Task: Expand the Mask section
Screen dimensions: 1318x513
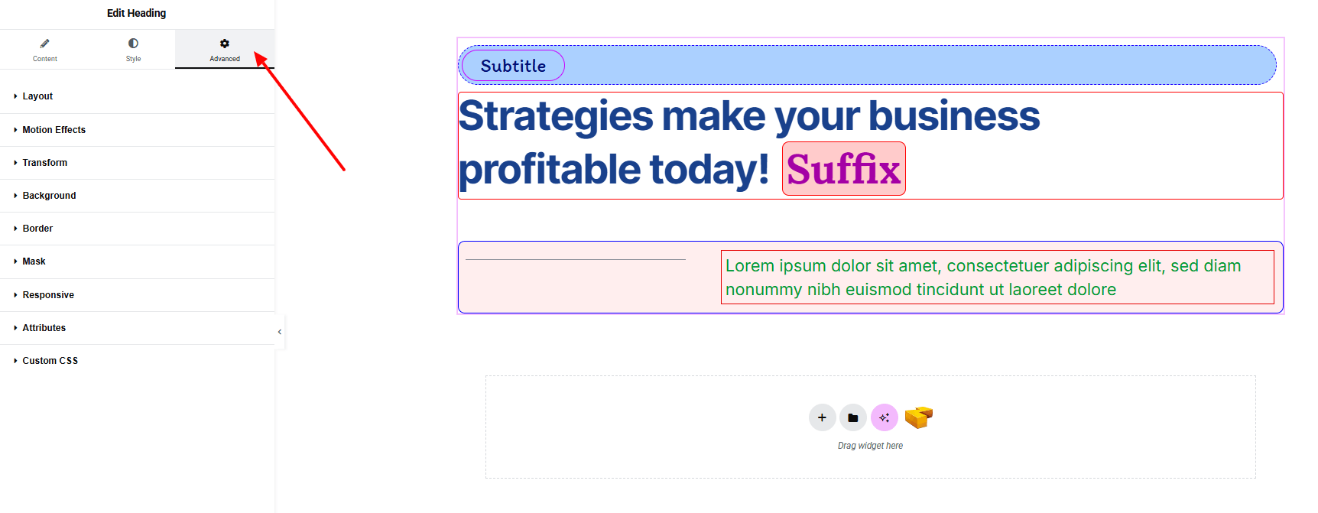Action: point(34,261)
